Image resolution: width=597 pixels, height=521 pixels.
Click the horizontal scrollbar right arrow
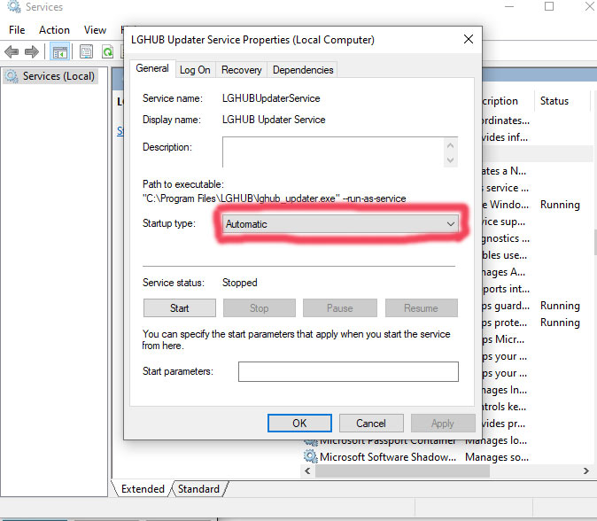[586, 471]
